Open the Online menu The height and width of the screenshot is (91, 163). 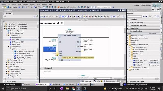click(25, 4)
